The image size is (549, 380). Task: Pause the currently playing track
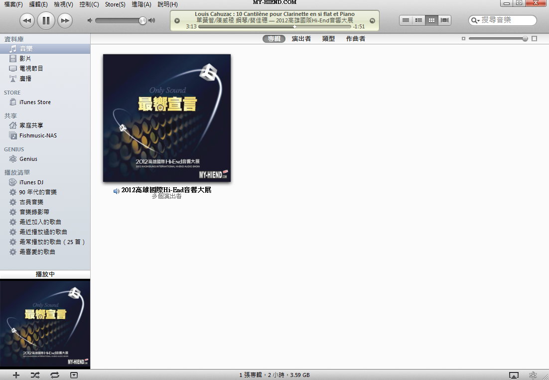[46, 20]
